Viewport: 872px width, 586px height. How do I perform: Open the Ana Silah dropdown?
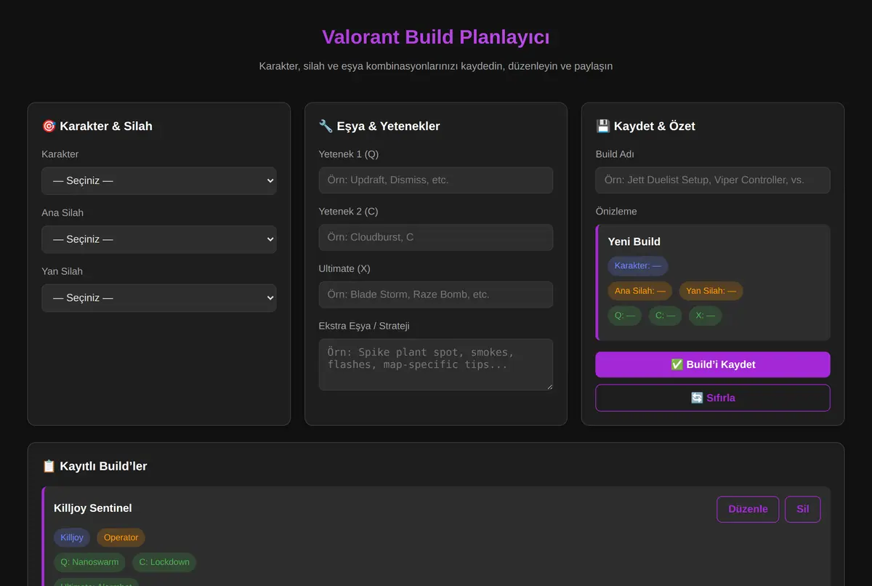point(158,239)
